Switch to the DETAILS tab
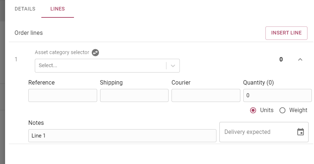 (x=25, y=9)
